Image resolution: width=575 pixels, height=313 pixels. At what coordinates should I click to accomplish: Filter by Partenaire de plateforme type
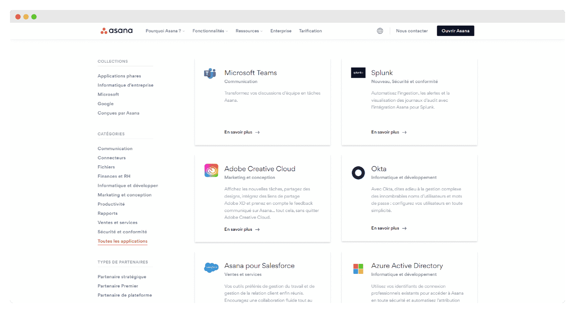pos(125,295)
